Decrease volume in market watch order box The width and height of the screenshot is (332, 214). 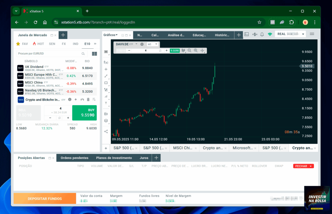click(50, 118)
